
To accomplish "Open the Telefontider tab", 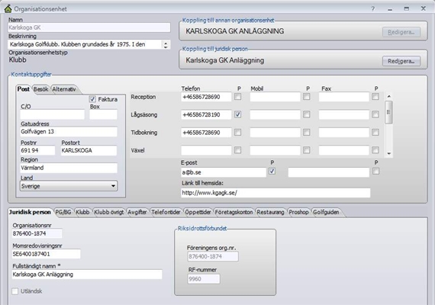I will pyautogui.click(x=166, y=212).
